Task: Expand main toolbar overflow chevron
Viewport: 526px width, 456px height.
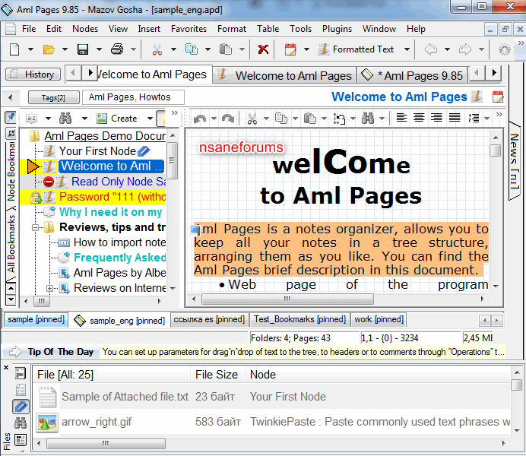Action: pos(521,43)
